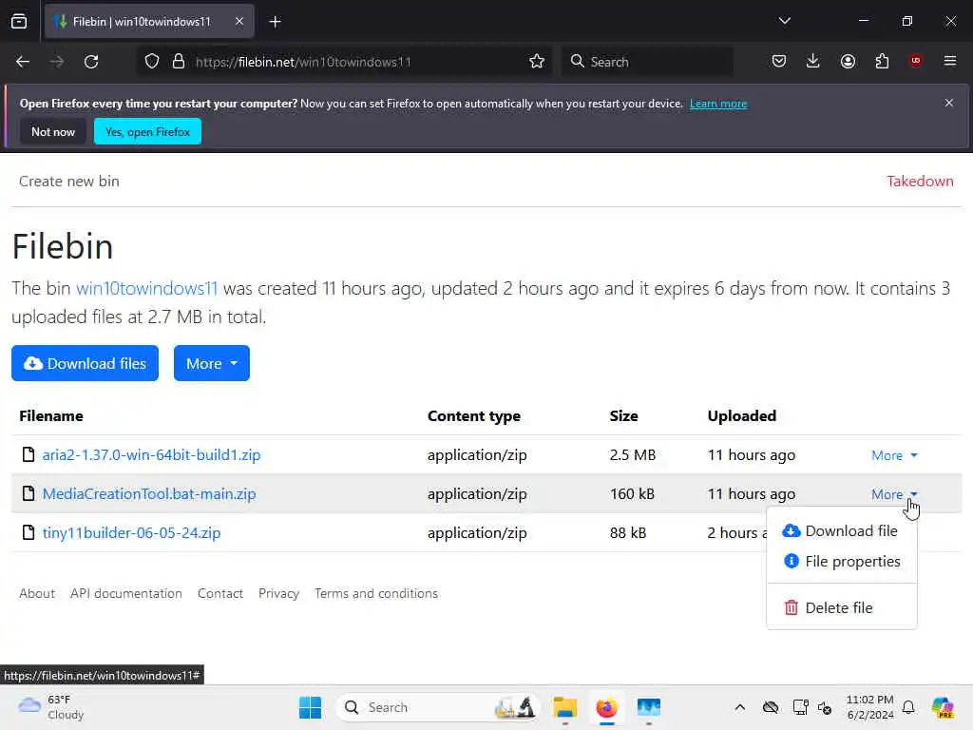Open the win10towindows11 bin link

(146, 289)
